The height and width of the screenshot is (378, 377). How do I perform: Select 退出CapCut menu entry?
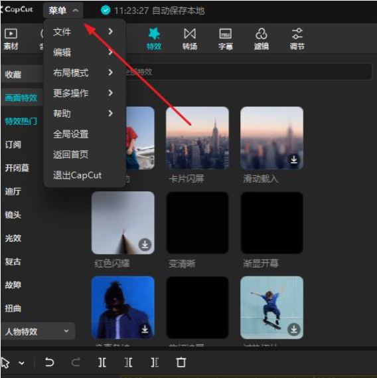coord(78,175)
